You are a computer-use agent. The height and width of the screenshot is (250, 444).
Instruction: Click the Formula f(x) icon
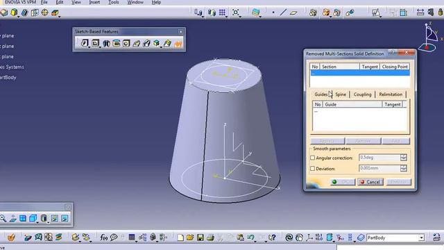pyautogui.click(x=103, y=237)
